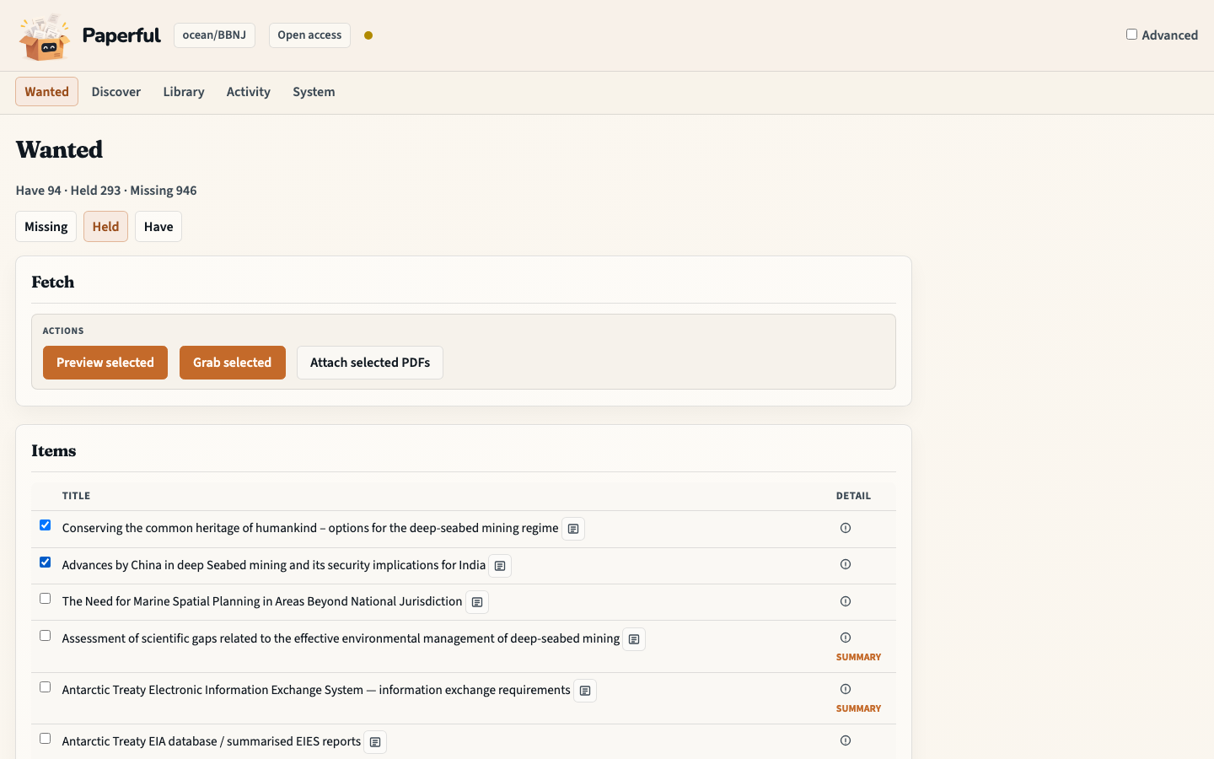Uncheck Conserving the common heritage item
The width and height of the screenshot is (1214, 759).
(x=46, y=525)
